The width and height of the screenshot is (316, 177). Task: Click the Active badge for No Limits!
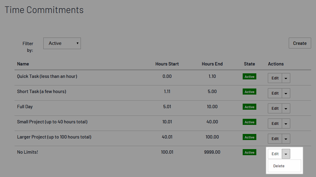(x=249, y=152)
